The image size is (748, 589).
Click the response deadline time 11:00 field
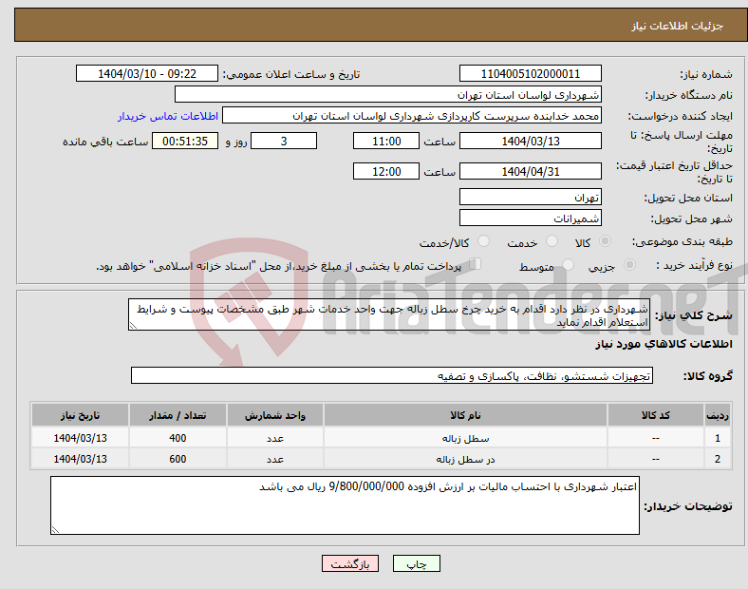click(386, 142)
